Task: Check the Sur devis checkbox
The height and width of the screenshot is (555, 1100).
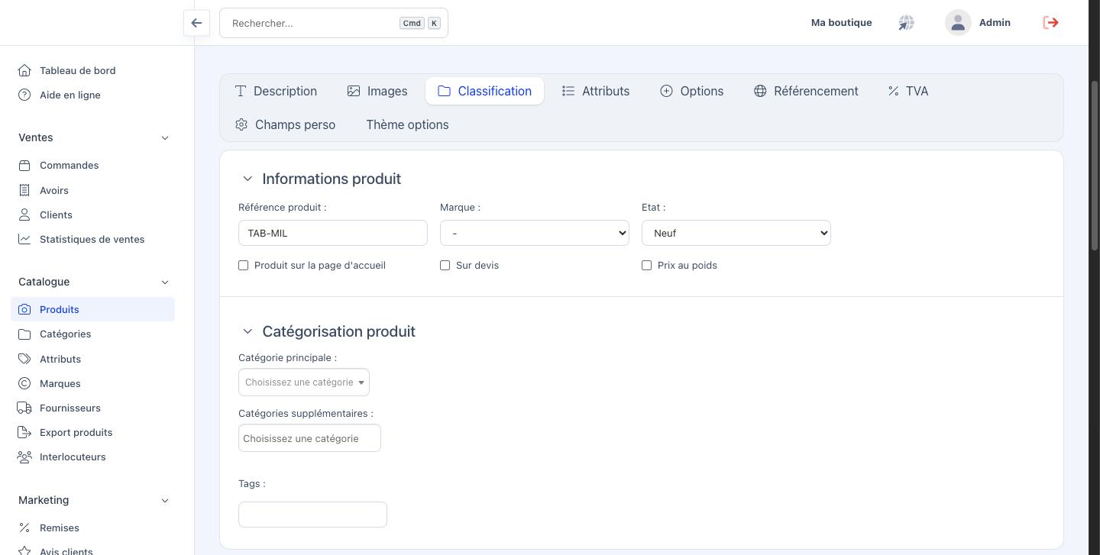Action: pos(445,265)
